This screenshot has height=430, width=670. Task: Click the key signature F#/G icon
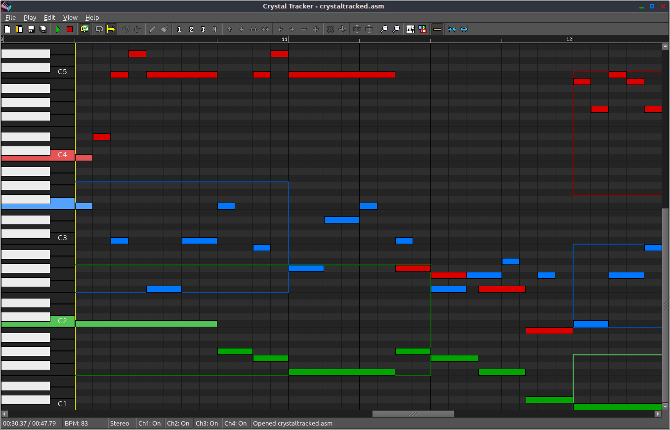[x=410, y=29]
